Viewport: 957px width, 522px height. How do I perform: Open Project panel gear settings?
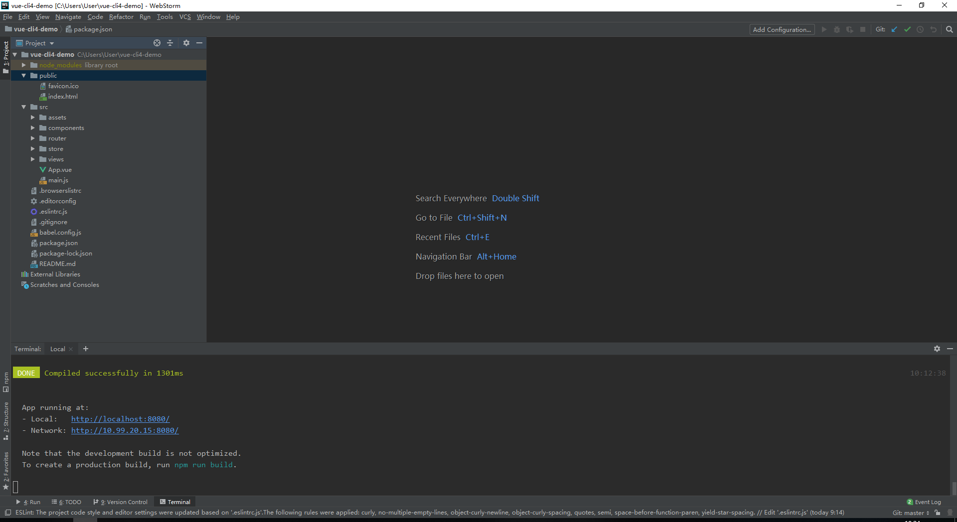(x=186, y=43)
